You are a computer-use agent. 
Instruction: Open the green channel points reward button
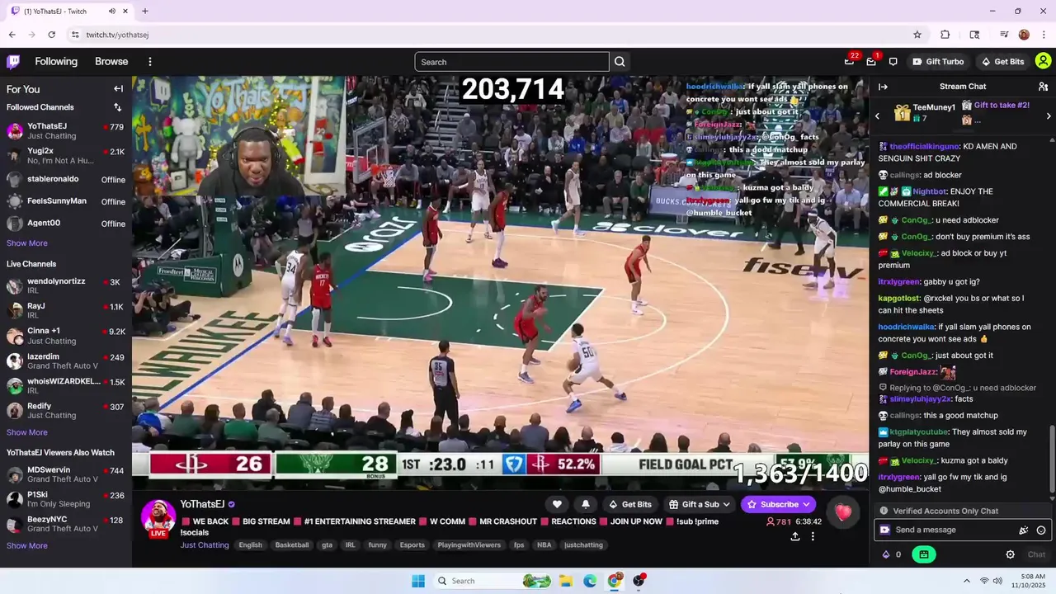(923, 554)
